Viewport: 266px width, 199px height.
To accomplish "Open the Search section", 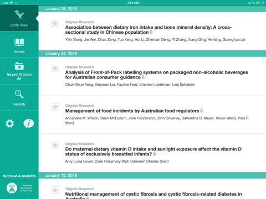I will pyautogui.click(x=19, y=98).
